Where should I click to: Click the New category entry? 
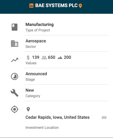click(30, 90)
